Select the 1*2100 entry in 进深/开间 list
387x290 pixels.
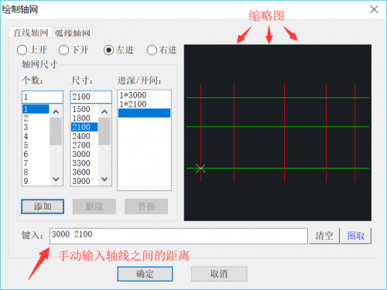[144, 104]
